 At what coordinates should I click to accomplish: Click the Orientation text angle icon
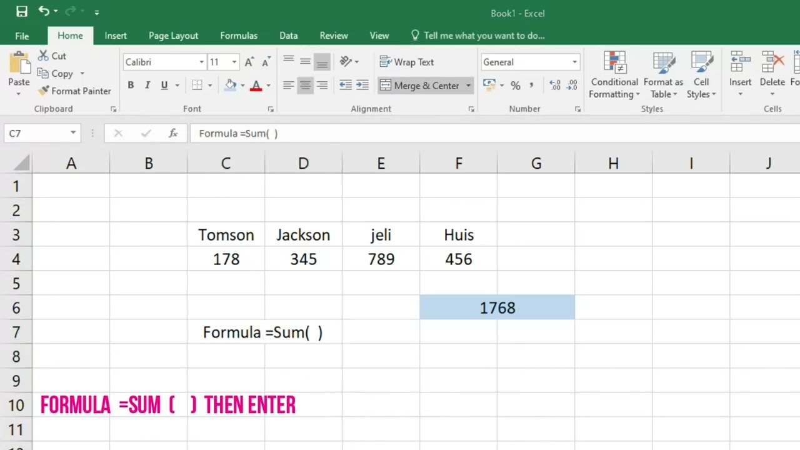(346, 61)
